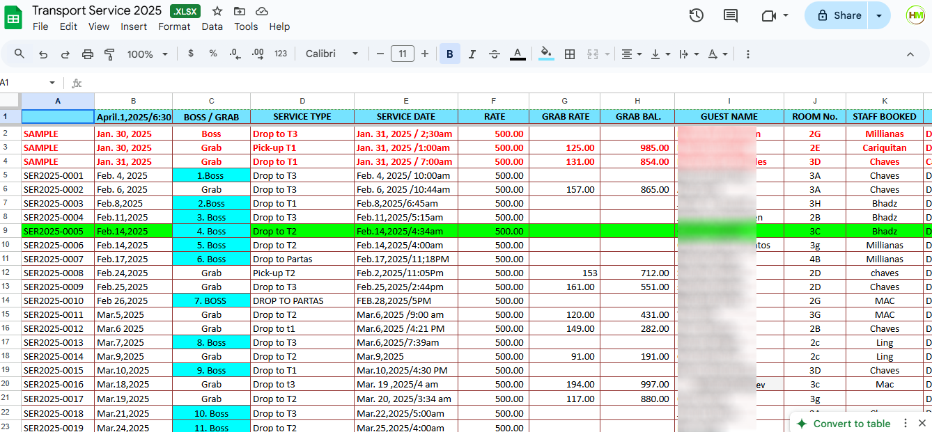Toggle strikethrough formatting
The width and height of the screenshot is (932, 432).
coord(495,54)
